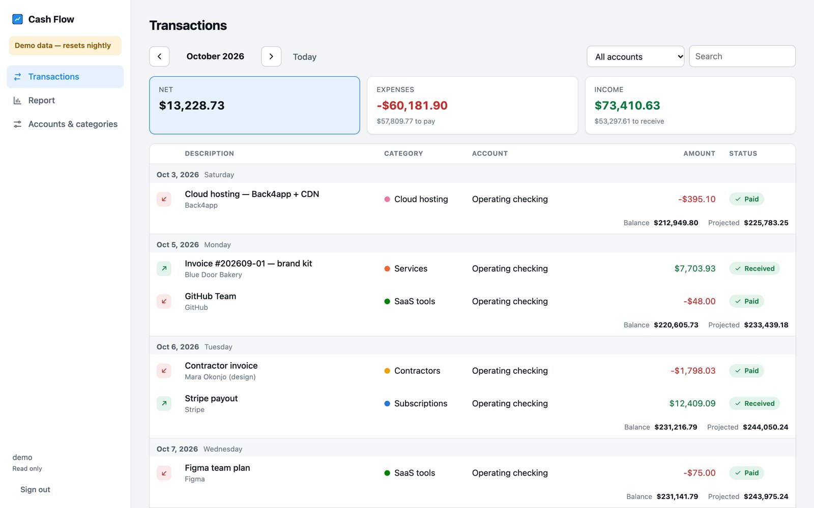Open the Transactions page in sidebar
Image resolution: width=814 pixels, height=508 pixels.
[x=65, y=77]
